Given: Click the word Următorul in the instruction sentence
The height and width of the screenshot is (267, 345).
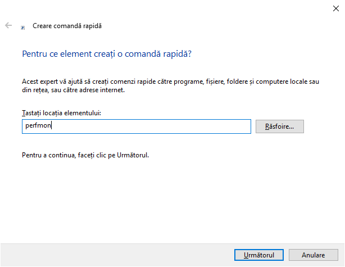Looking at the screenshot, I should click(133, 155).
